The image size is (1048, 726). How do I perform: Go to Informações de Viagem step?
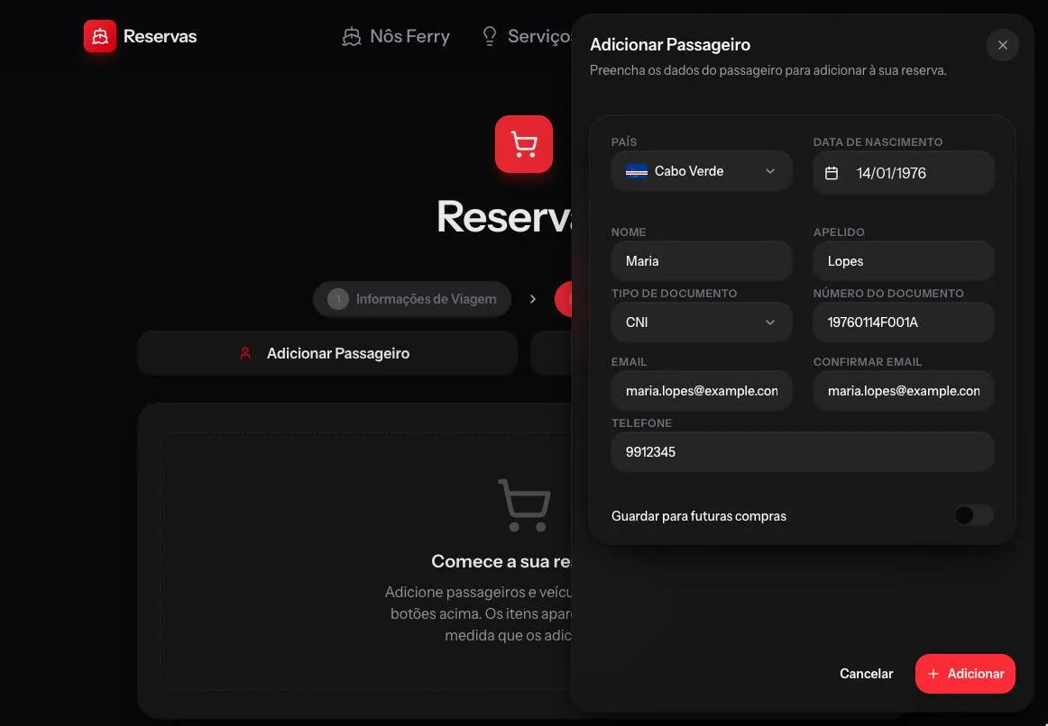(411, 299)
